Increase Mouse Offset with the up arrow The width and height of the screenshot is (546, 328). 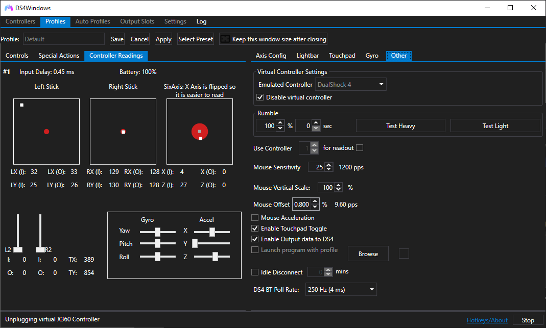[x=315, y=201]
